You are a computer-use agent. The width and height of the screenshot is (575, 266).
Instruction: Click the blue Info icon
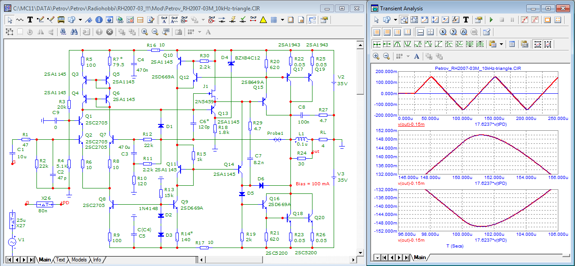pos(99,20)
